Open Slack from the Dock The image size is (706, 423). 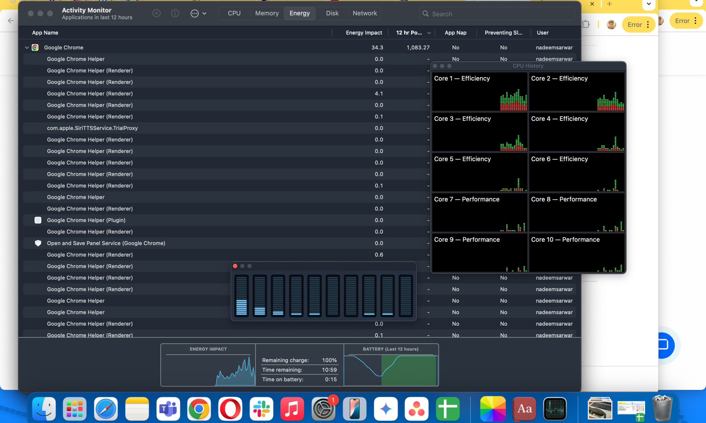(262, 409)
